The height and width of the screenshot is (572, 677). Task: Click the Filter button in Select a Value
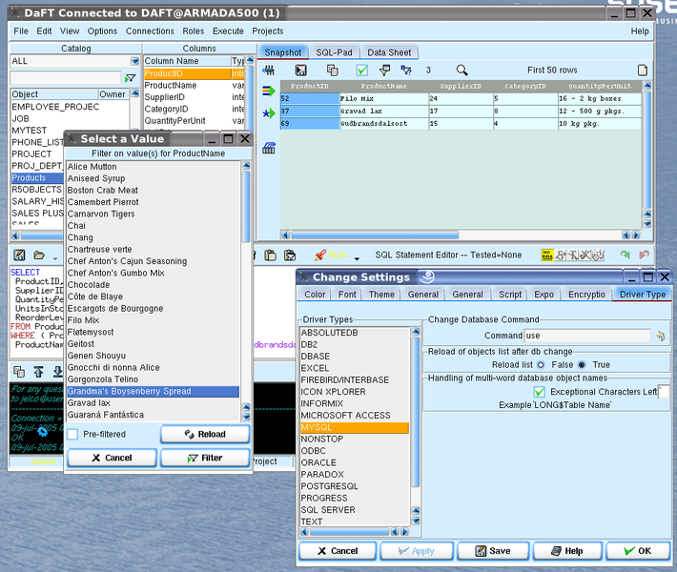(205, 458)
